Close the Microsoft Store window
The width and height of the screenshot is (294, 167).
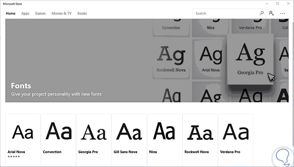[x=288, y=4]
